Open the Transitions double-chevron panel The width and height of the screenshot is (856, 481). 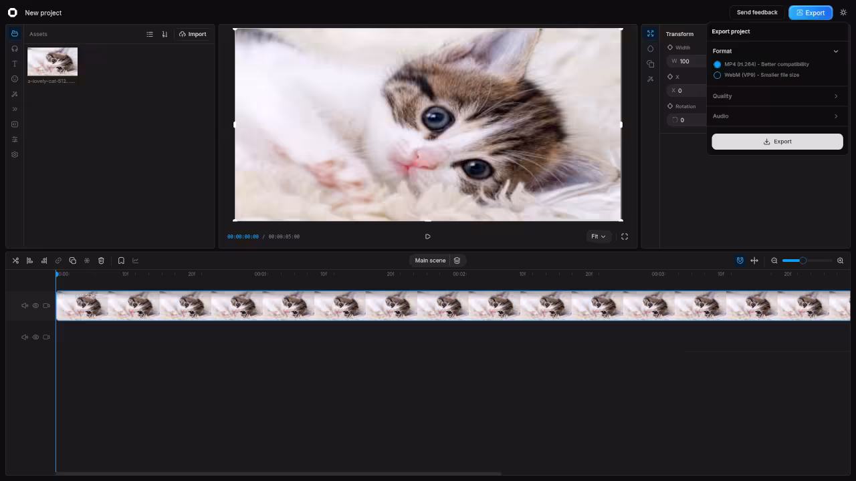pyautogui.click(x=15, y=109)
